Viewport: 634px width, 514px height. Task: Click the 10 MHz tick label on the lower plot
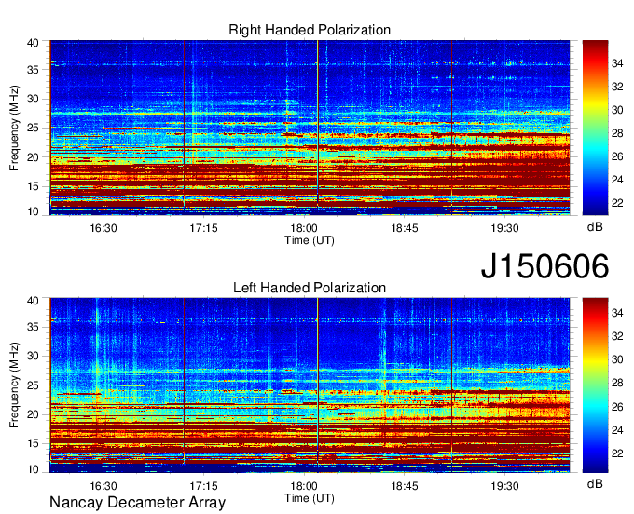coord(33,469)
